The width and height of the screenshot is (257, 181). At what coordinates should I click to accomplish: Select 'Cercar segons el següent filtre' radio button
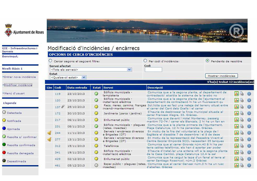point(51,61)
